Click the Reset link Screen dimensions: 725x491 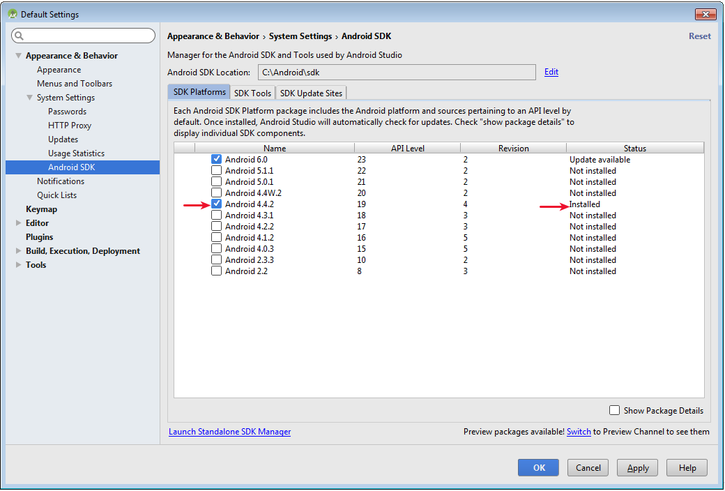[x=700, y=36]
